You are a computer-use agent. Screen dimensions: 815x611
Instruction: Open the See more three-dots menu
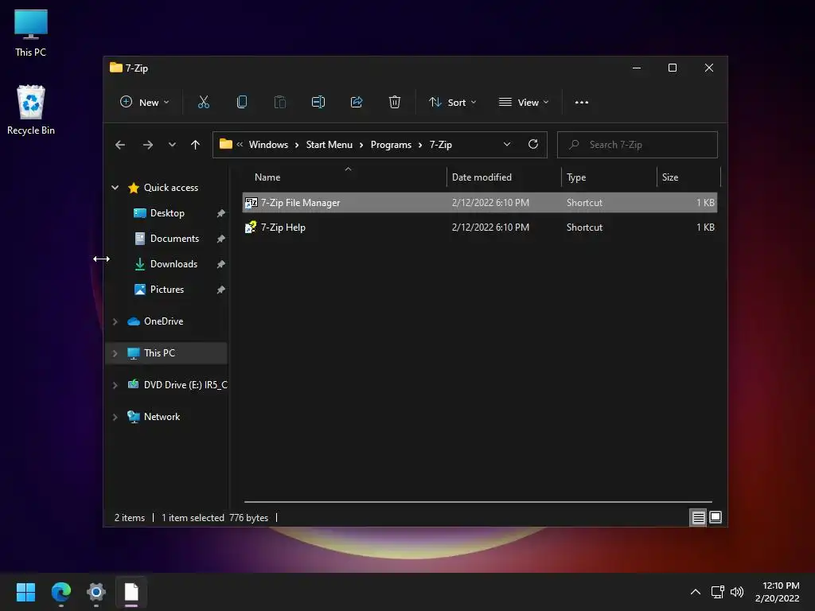click(582, 103)
